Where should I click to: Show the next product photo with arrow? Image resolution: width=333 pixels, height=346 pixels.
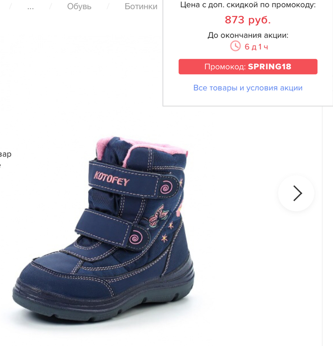(296, 193)
